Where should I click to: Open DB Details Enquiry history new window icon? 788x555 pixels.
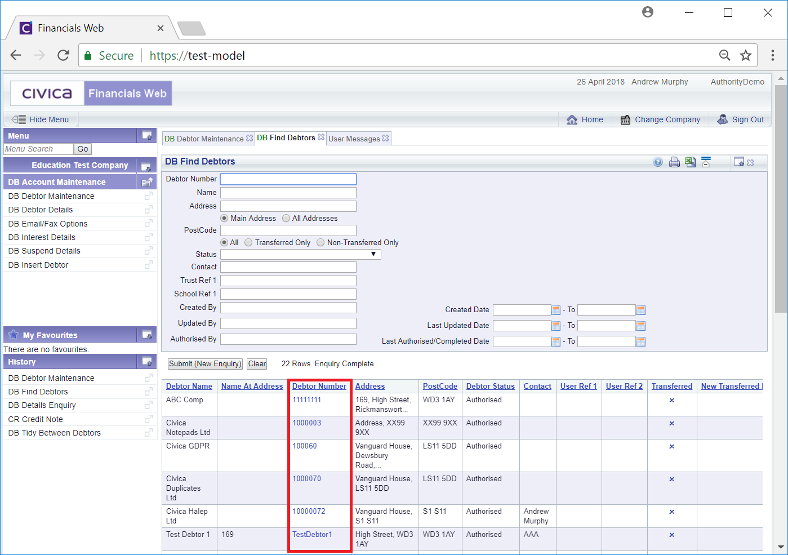tap(149, 405)
